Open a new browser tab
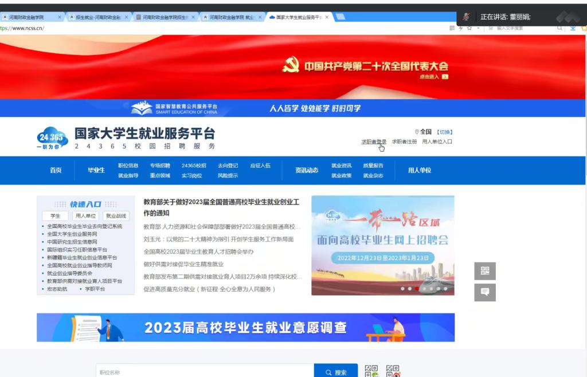Image resolution: width=587 pixels, height=377 pixels. [341, 17]
